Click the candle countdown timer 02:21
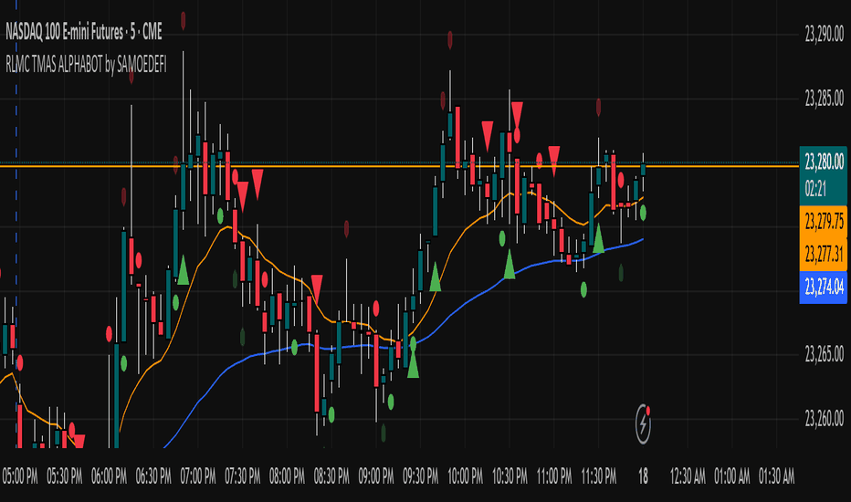 point(815,189)
